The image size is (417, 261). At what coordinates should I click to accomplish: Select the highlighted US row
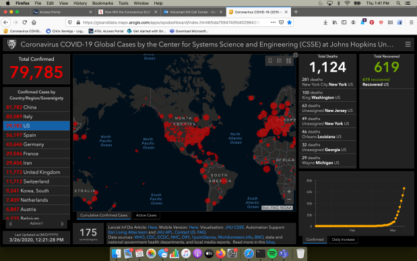click(x=36, y=125)
